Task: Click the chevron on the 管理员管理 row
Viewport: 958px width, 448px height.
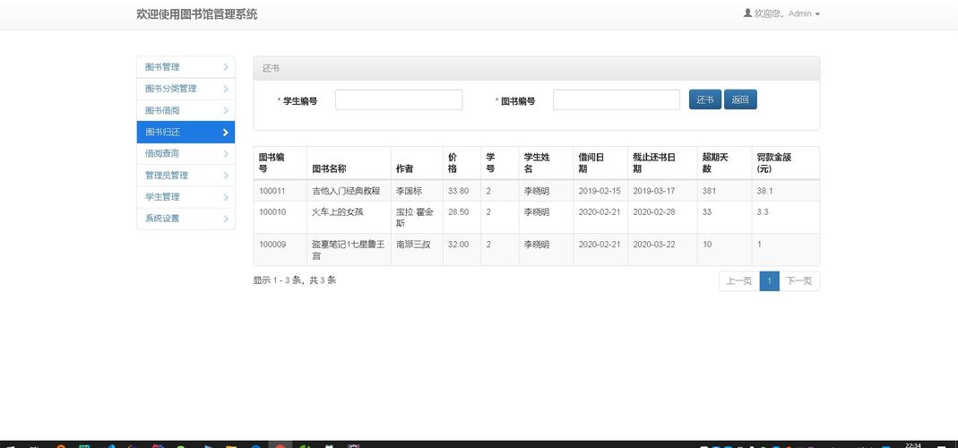Action: tap(226, 176)
